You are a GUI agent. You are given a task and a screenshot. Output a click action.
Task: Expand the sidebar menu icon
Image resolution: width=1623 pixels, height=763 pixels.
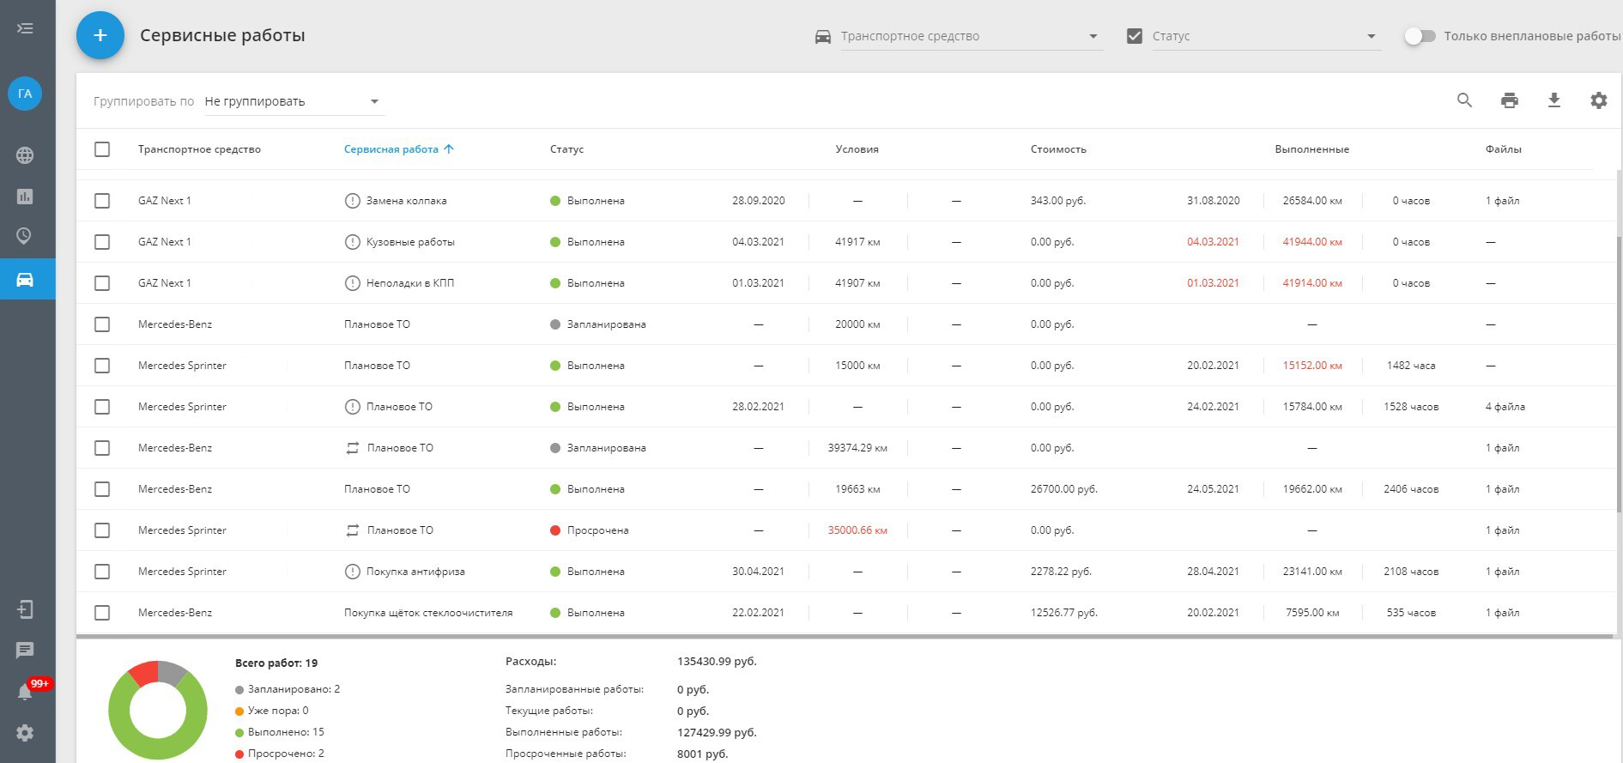[x=25, y=28]
